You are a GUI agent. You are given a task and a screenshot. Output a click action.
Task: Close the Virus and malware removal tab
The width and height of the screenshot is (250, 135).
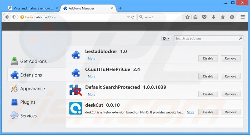click(x=57, y=8)
